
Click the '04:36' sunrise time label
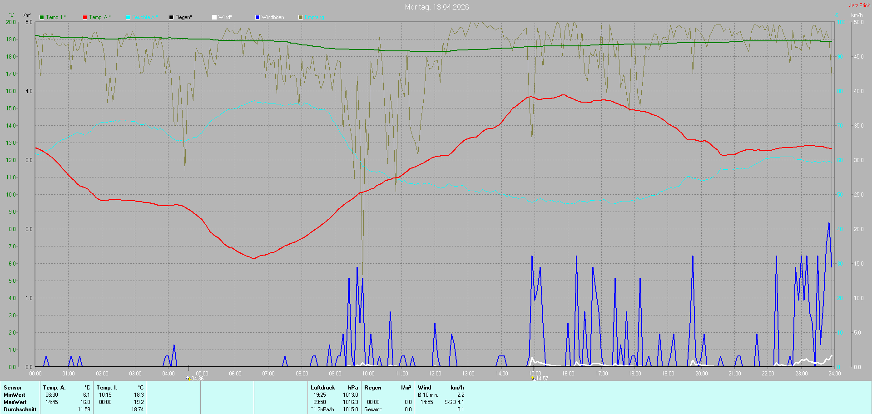tap(198, 379)
